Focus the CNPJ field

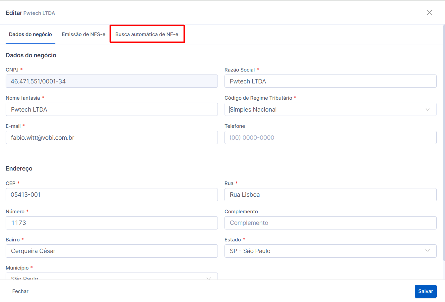(112, 81)
